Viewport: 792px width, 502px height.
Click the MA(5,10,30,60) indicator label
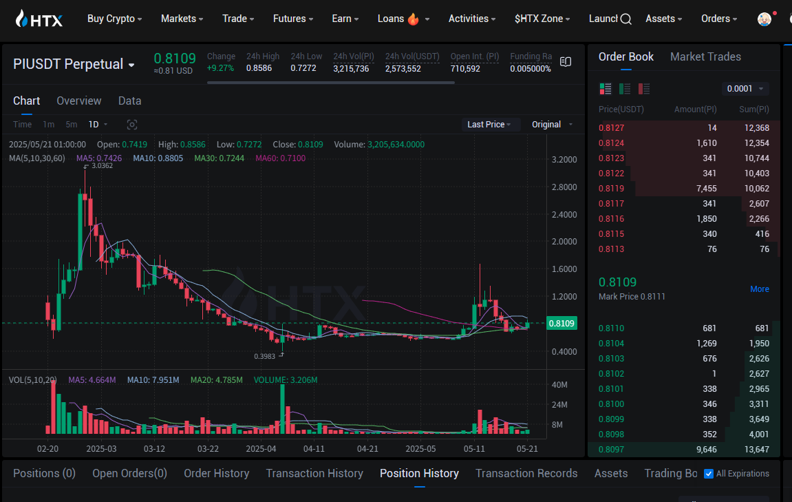[x=37, y=158]
